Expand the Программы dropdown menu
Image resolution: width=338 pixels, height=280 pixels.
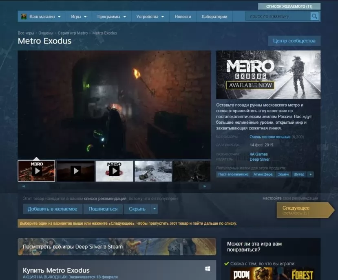click(111, 17)
